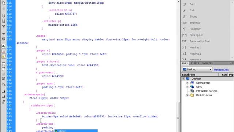Click the code editor vertical scrollbar thumb
The height and width of the screenshot is (132, 234).
click(x=178, y=117)
